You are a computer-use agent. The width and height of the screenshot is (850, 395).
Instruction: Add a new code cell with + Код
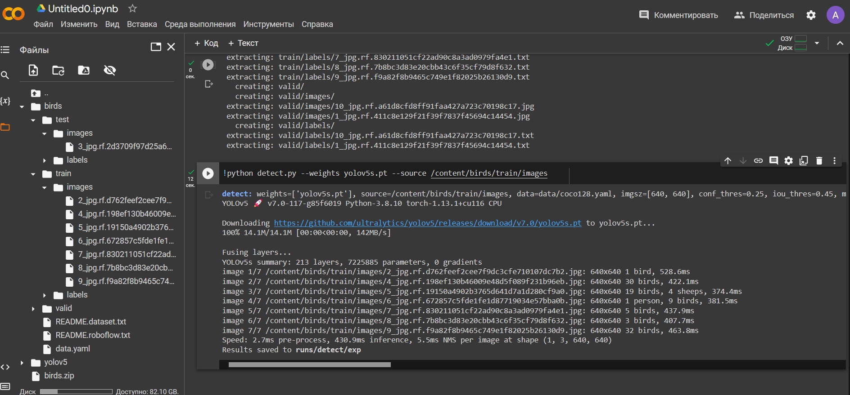(x=206, y=43)
